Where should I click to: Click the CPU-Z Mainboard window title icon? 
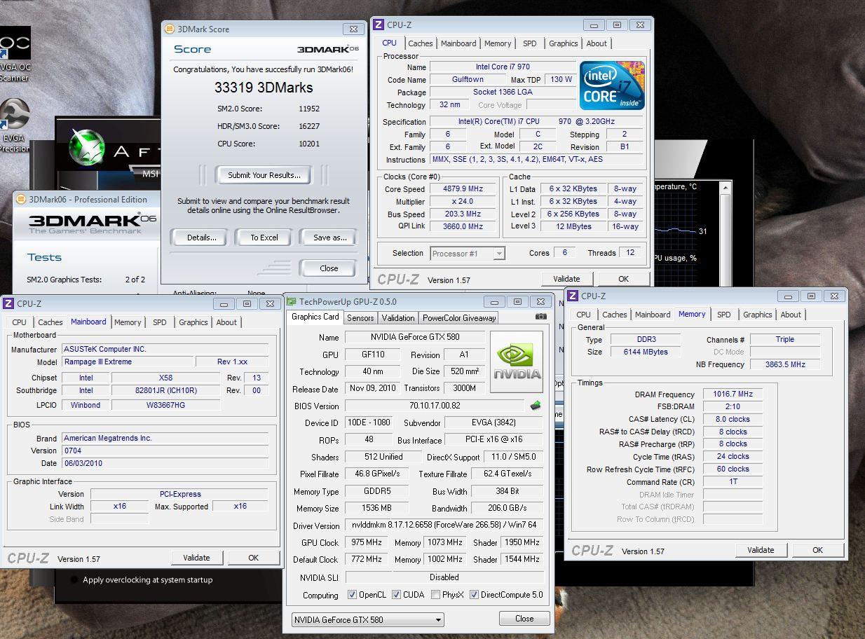pyautogui.click(x=8, y=303)
